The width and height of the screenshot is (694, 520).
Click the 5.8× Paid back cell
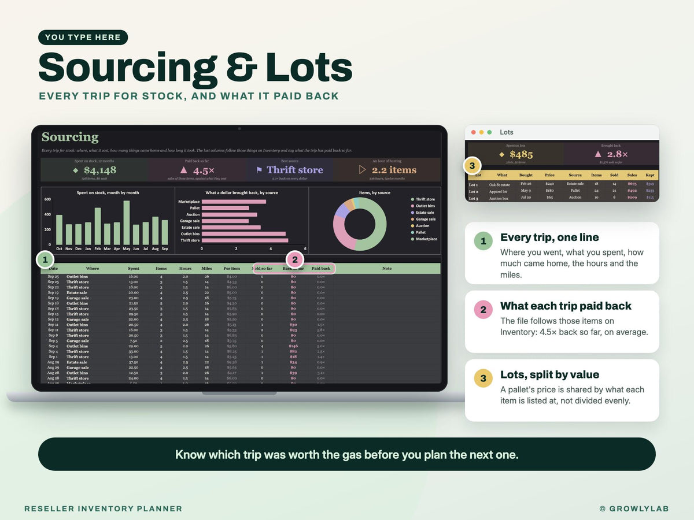pos(321,330)
